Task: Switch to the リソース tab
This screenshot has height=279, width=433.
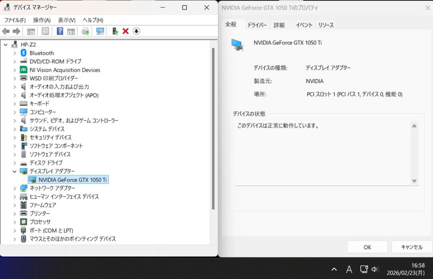Action: point(326,25)
